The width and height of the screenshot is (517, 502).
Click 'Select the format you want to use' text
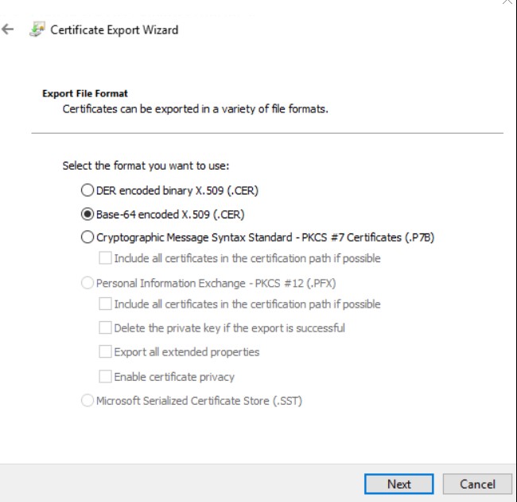click(x=146, y=166)
